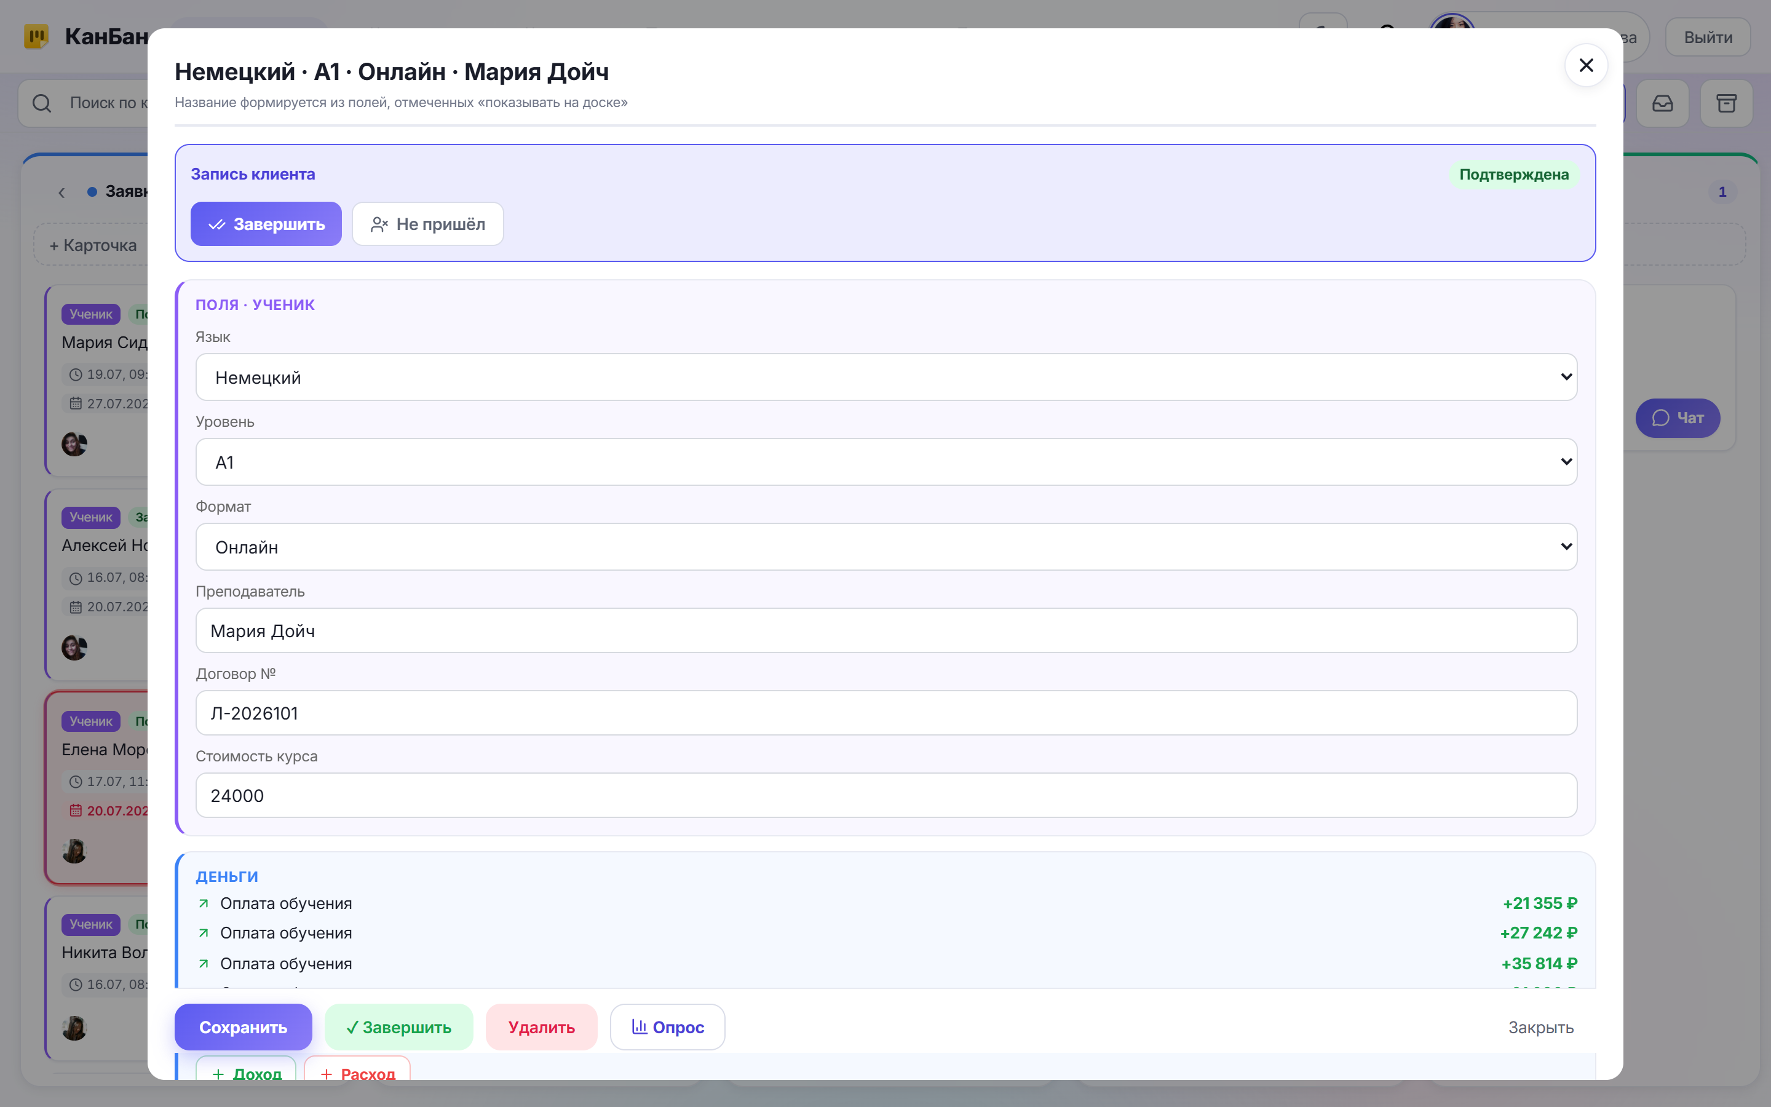Expand the Формат Онлайн dropdown
This screenshot has width=1771, height=1107.
click(885, 547)
